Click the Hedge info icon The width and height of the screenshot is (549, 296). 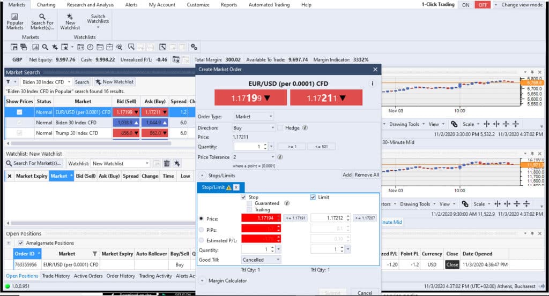pos(305,128)
